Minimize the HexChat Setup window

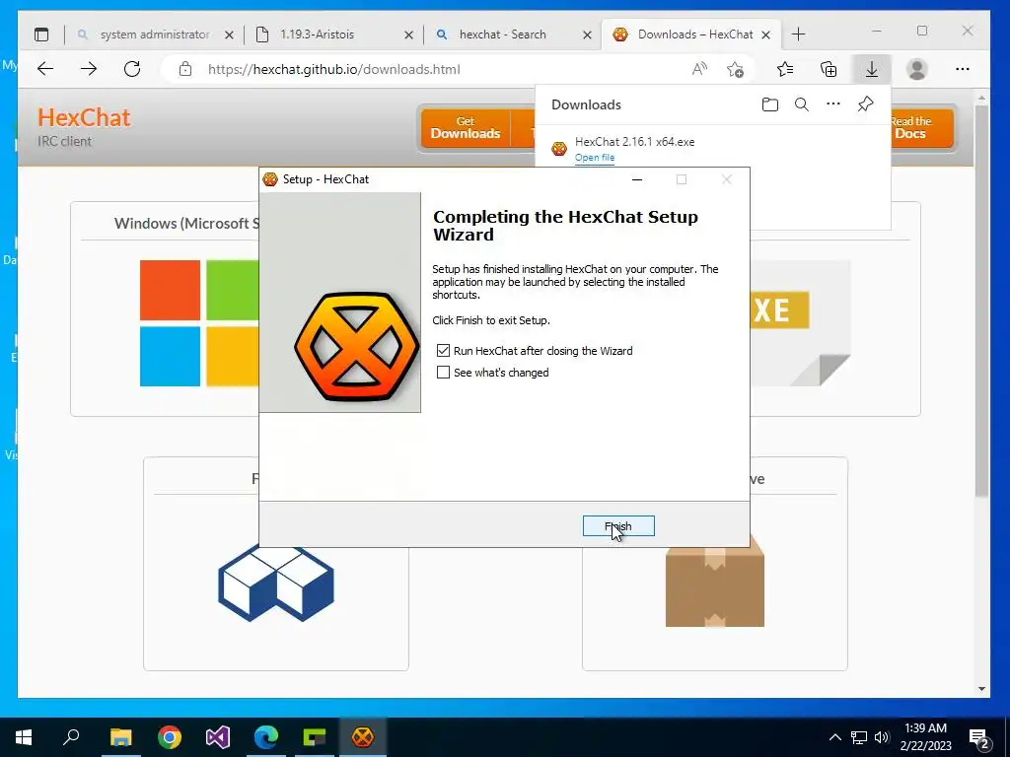tap(637, 179)
